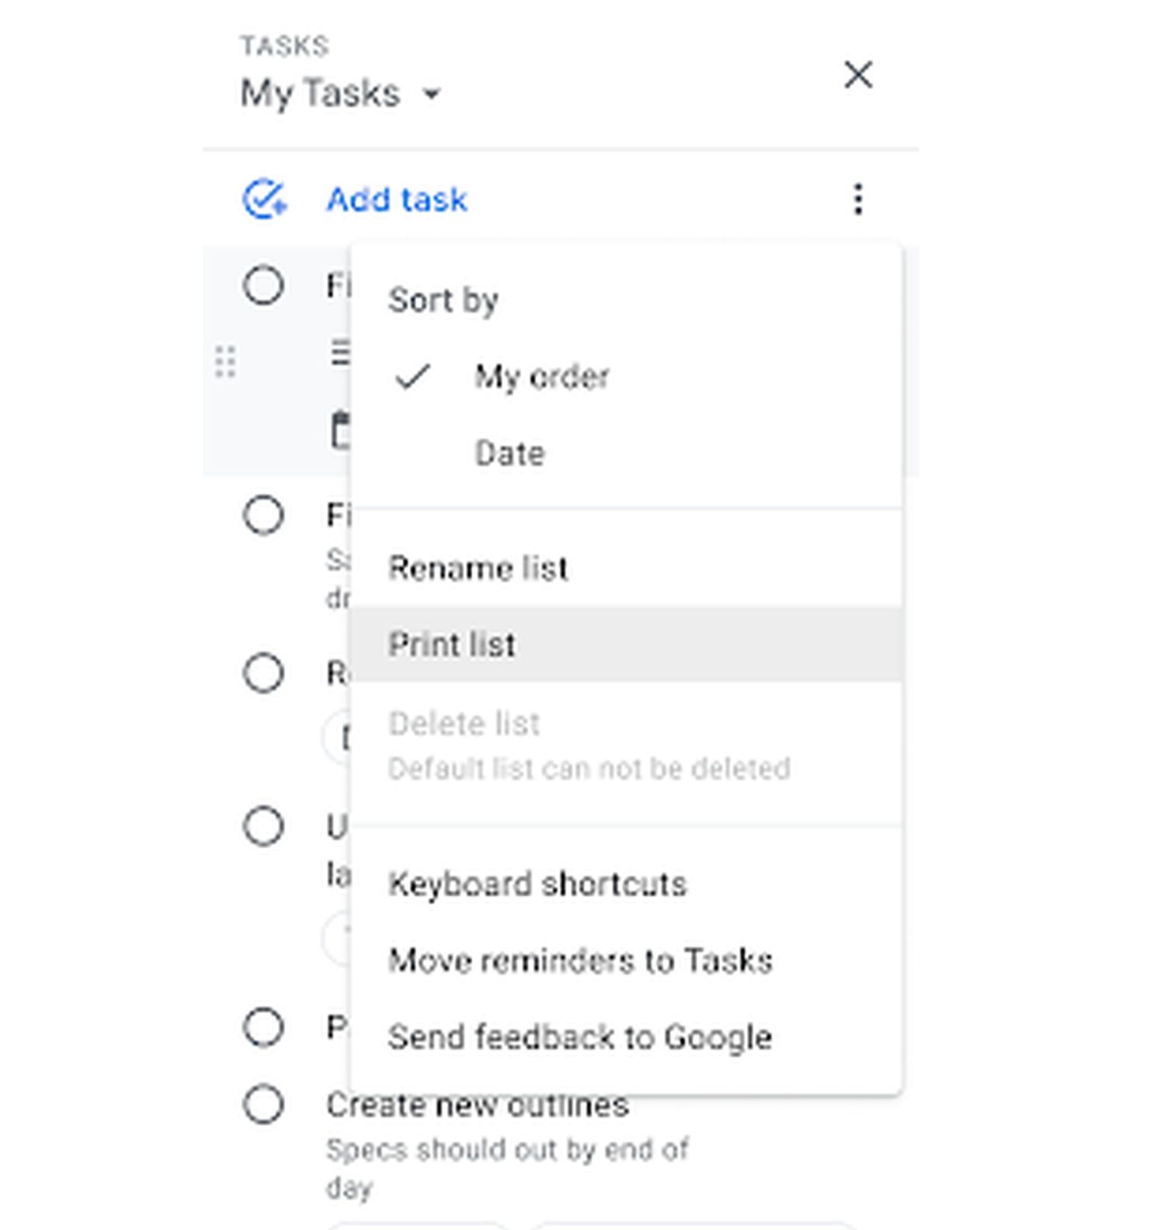Select Print list in the menu
This screenshot has height=1230, width=1165.
(x=452, y=645)
